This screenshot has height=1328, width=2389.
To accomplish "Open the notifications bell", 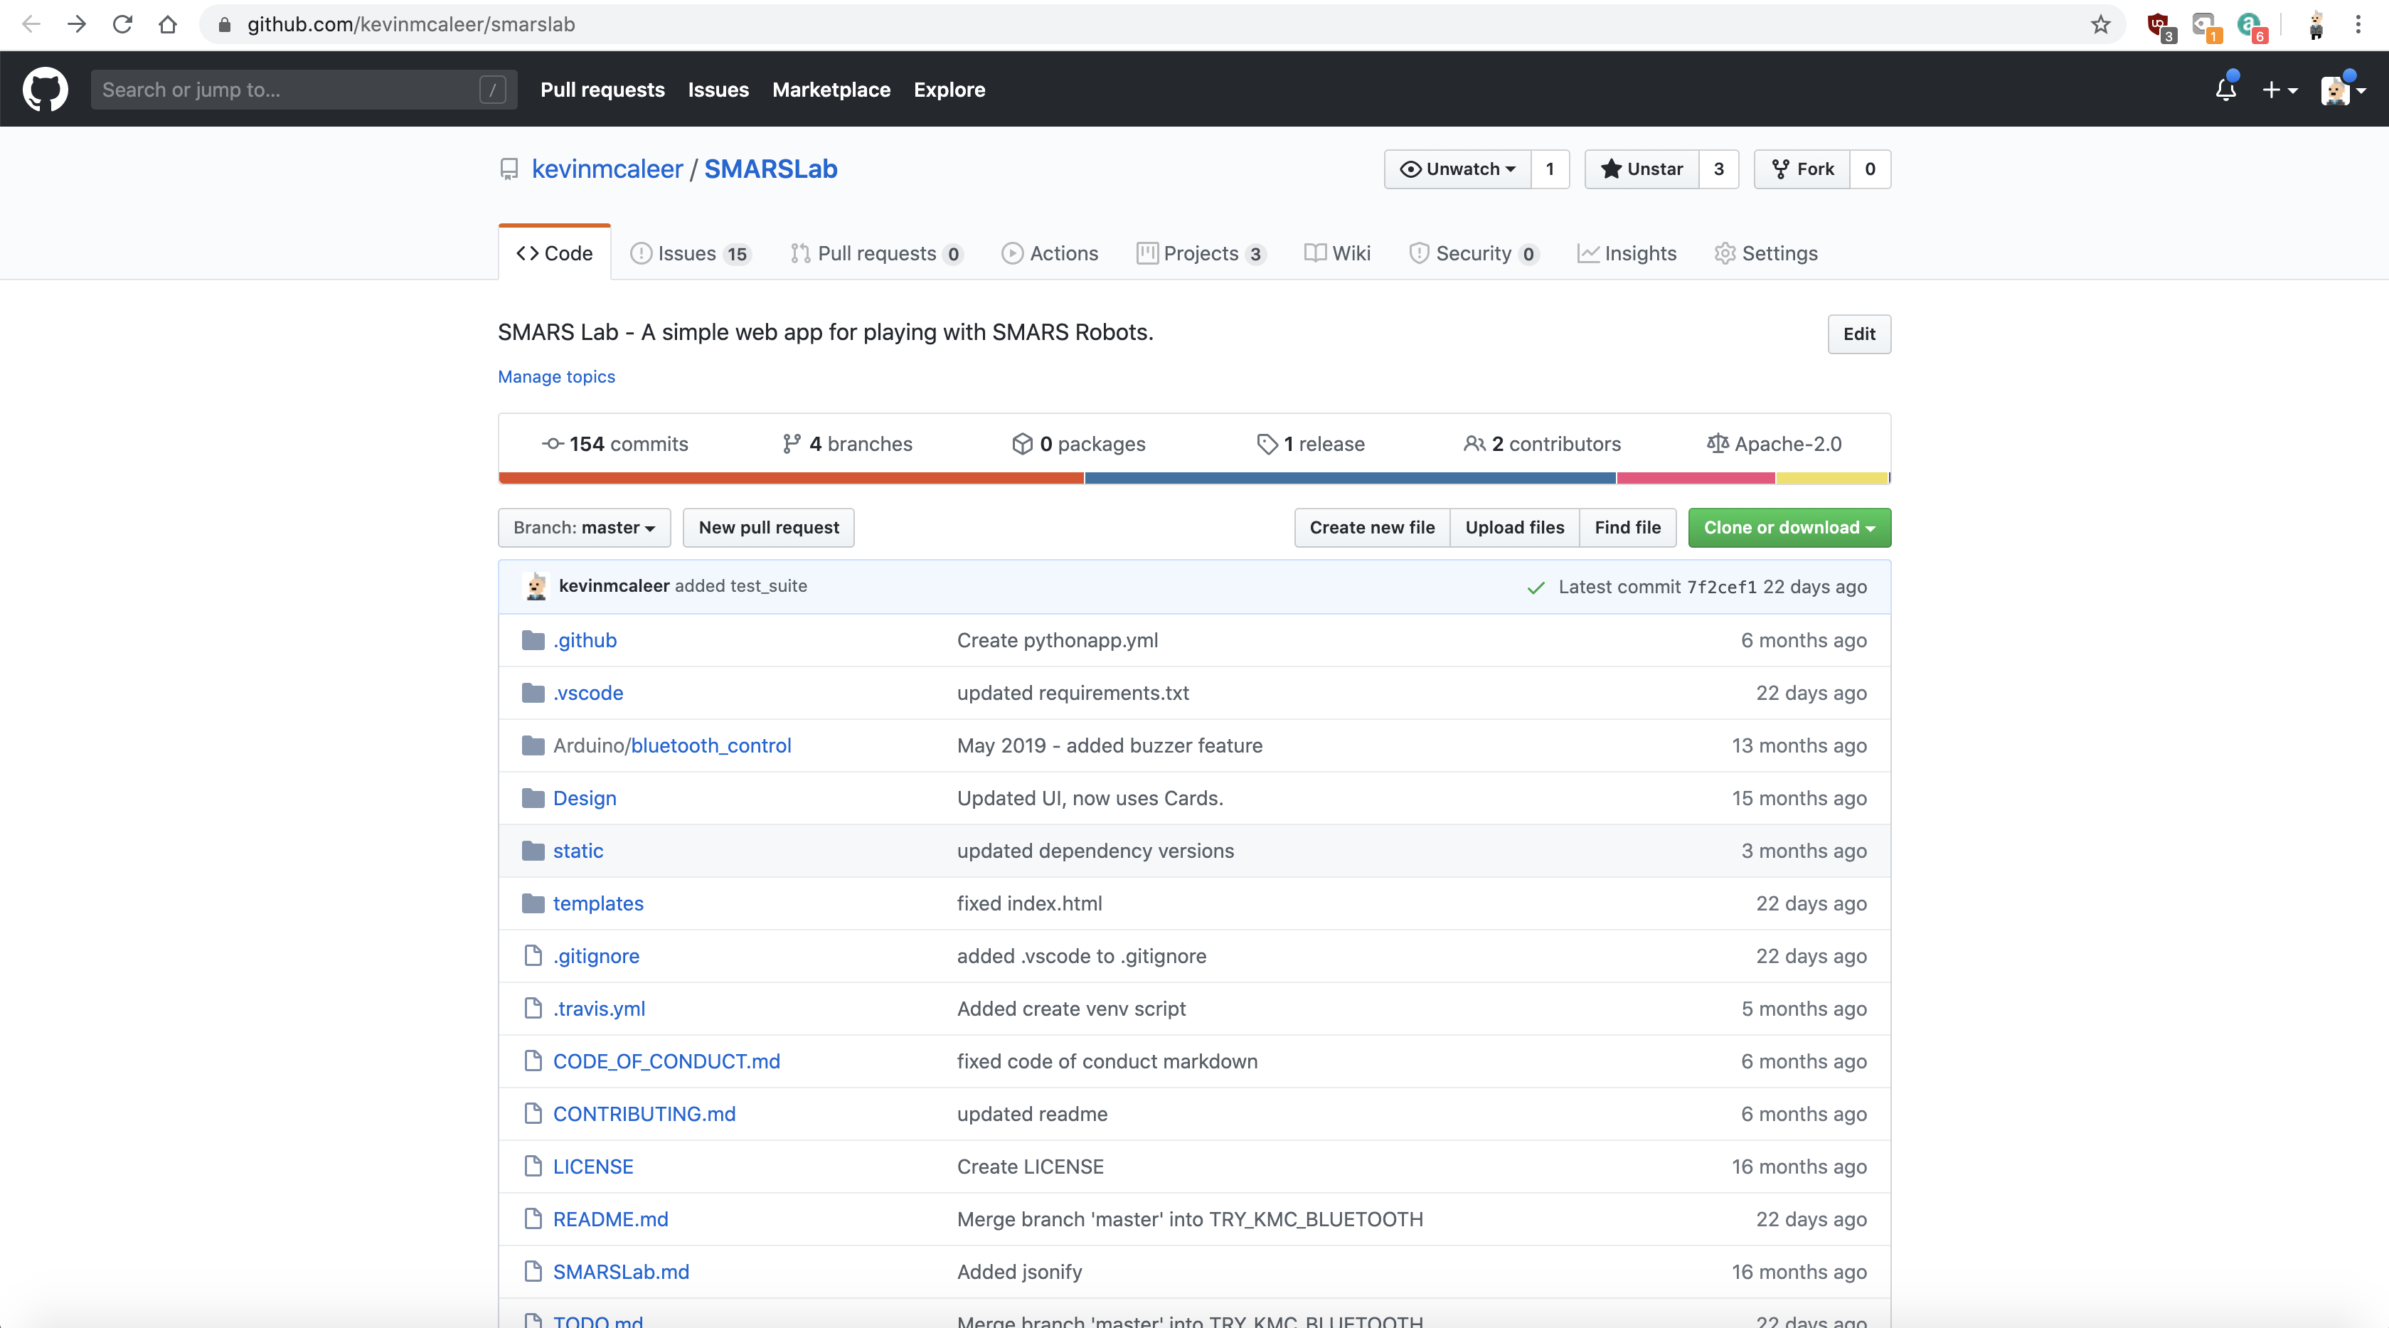I will (x=2226, y=89).
